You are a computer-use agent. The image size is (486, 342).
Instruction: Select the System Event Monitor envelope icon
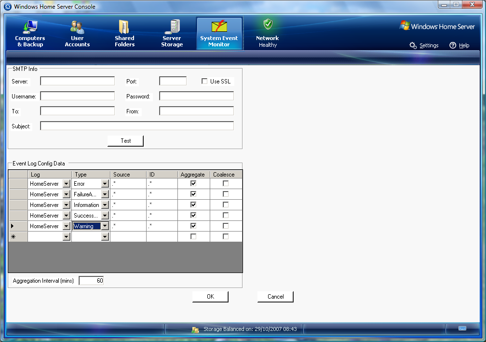[x=219, y=26]
